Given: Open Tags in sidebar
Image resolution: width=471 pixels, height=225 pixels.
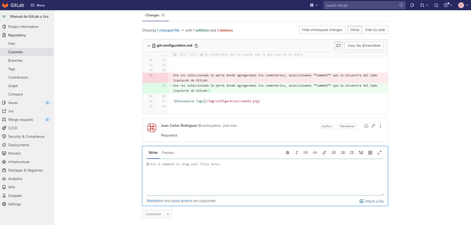Looking at the screenshot, I should [12, 69].
